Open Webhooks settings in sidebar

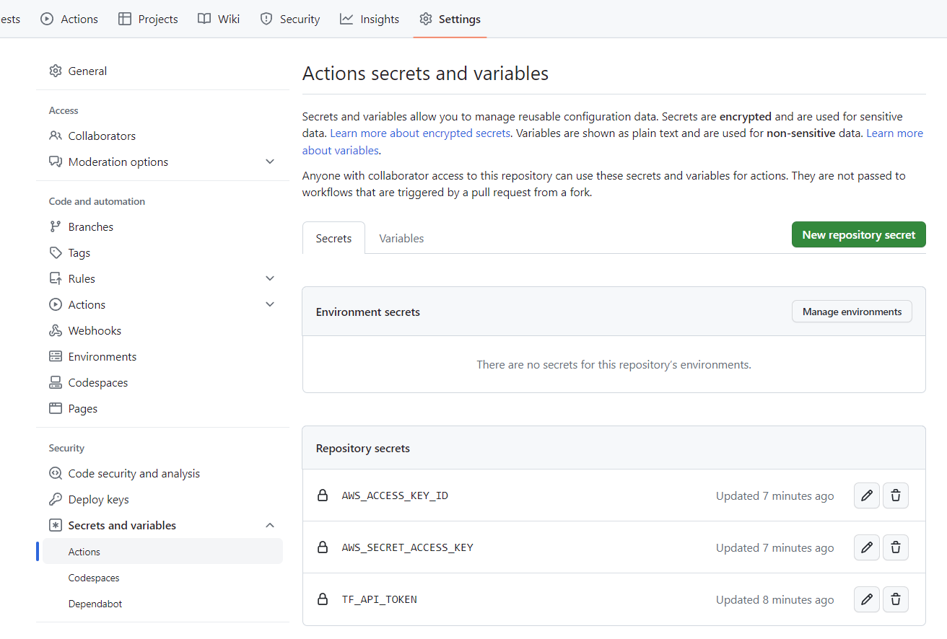95,330
